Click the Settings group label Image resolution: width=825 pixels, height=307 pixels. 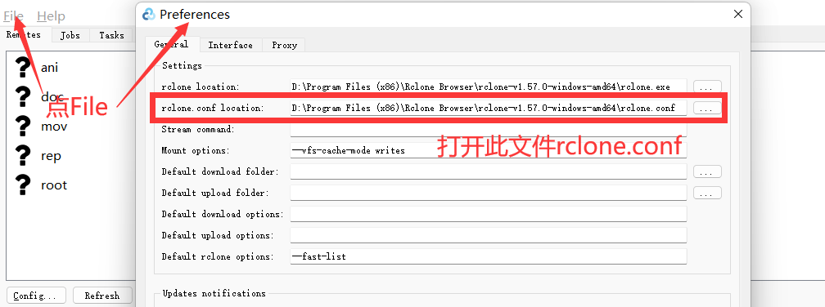[182, 65]
